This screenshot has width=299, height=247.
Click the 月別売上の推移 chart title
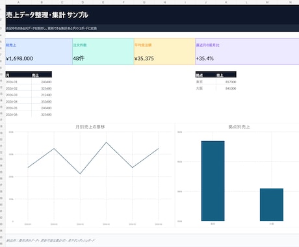[90, 127]
